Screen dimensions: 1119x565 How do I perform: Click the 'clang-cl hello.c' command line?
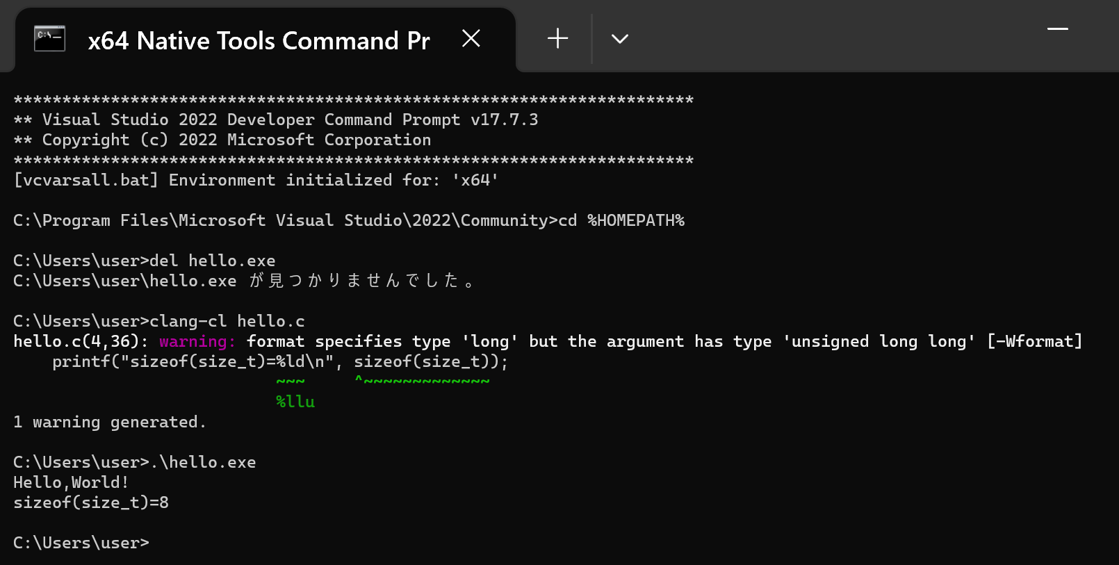pyautogui.click(x=159, y=321)
